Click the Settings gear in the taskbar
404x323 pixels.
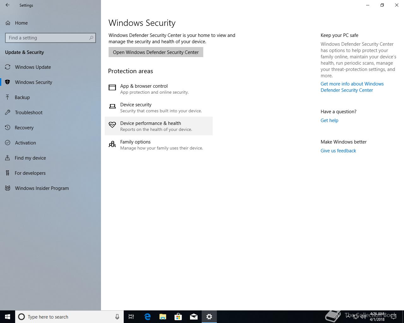point(209,317)
